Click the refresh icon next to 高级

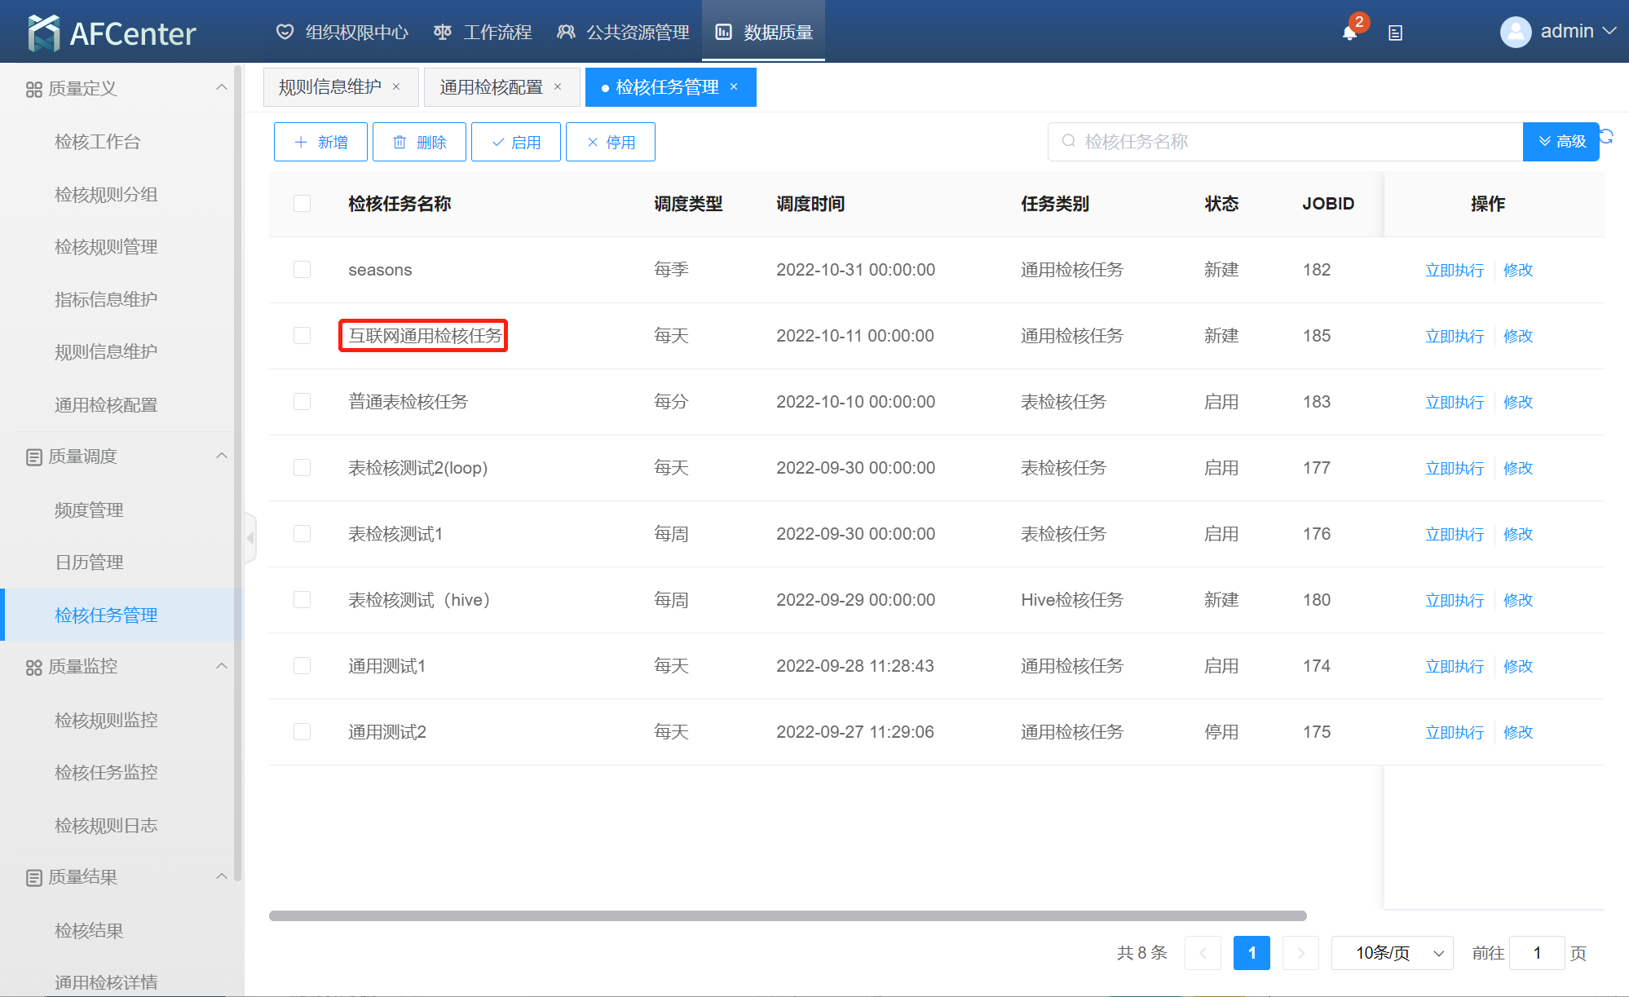click(1607, 136)
